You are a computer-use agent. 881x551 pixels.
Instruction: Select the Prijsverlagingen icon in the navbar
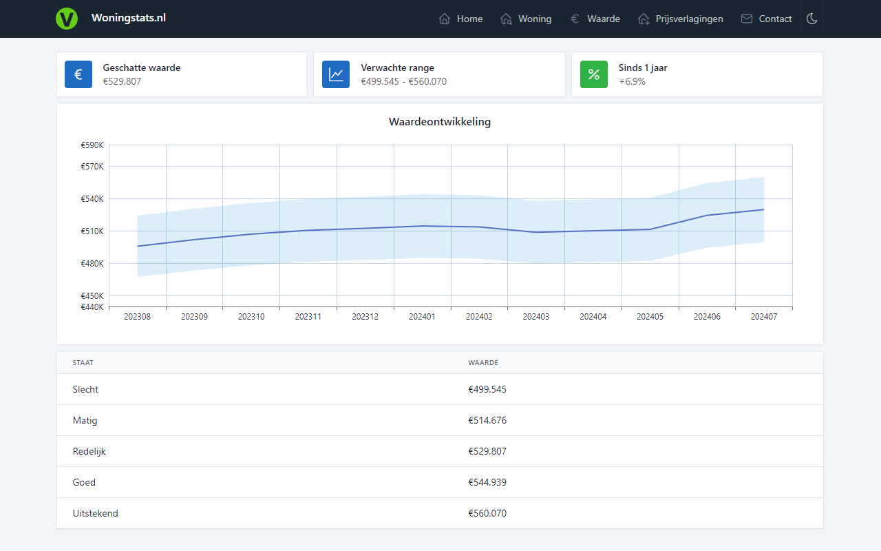[646, 19]
